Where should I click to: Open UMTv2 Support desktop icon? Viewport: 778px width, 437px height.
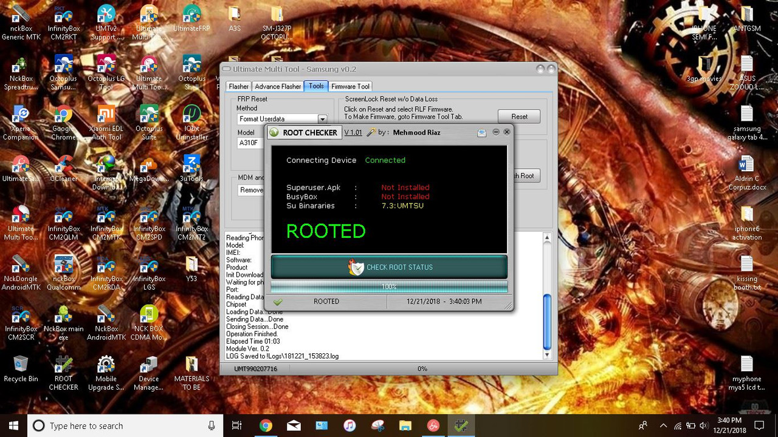tap(106, 23)
